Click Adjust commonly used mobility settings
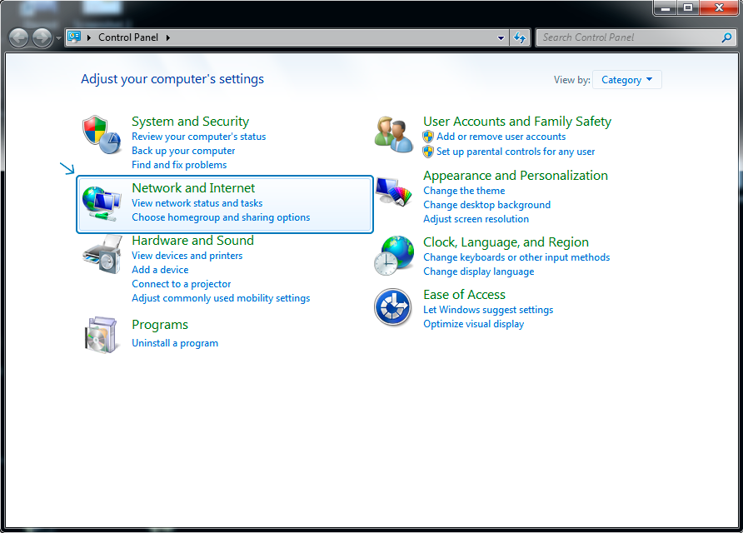This screenshot has height=533, width=743. click(x=221, y=298)
